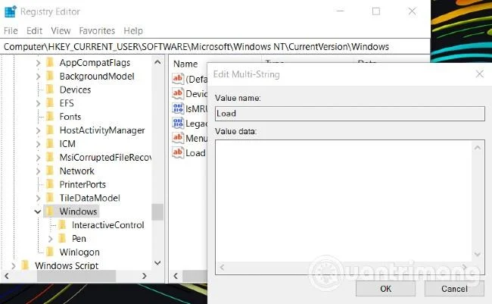
Task: Select the TileDataModel folder icon
Action: click(50, 198)
